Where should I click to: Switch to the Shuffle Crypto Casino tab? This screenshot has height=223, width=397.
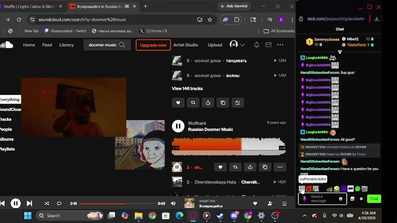coord(31,7)
